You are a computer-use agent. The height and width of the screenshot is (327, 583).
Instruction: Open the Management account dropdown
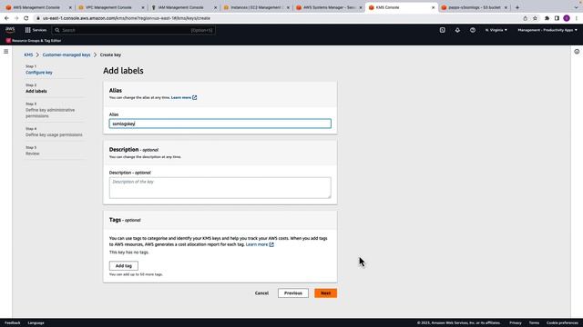(547, 30)
